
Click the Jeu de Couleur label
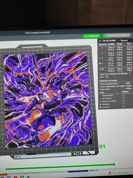tap(109, 40)
